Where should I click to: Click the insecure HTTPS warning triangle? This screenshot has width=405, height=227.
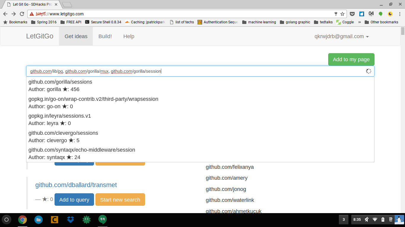point(32,14)
